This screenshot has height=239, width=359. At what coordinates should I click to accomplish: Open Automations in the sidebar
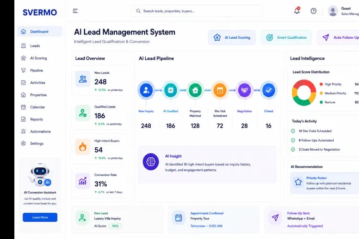(x=40, y=131)
